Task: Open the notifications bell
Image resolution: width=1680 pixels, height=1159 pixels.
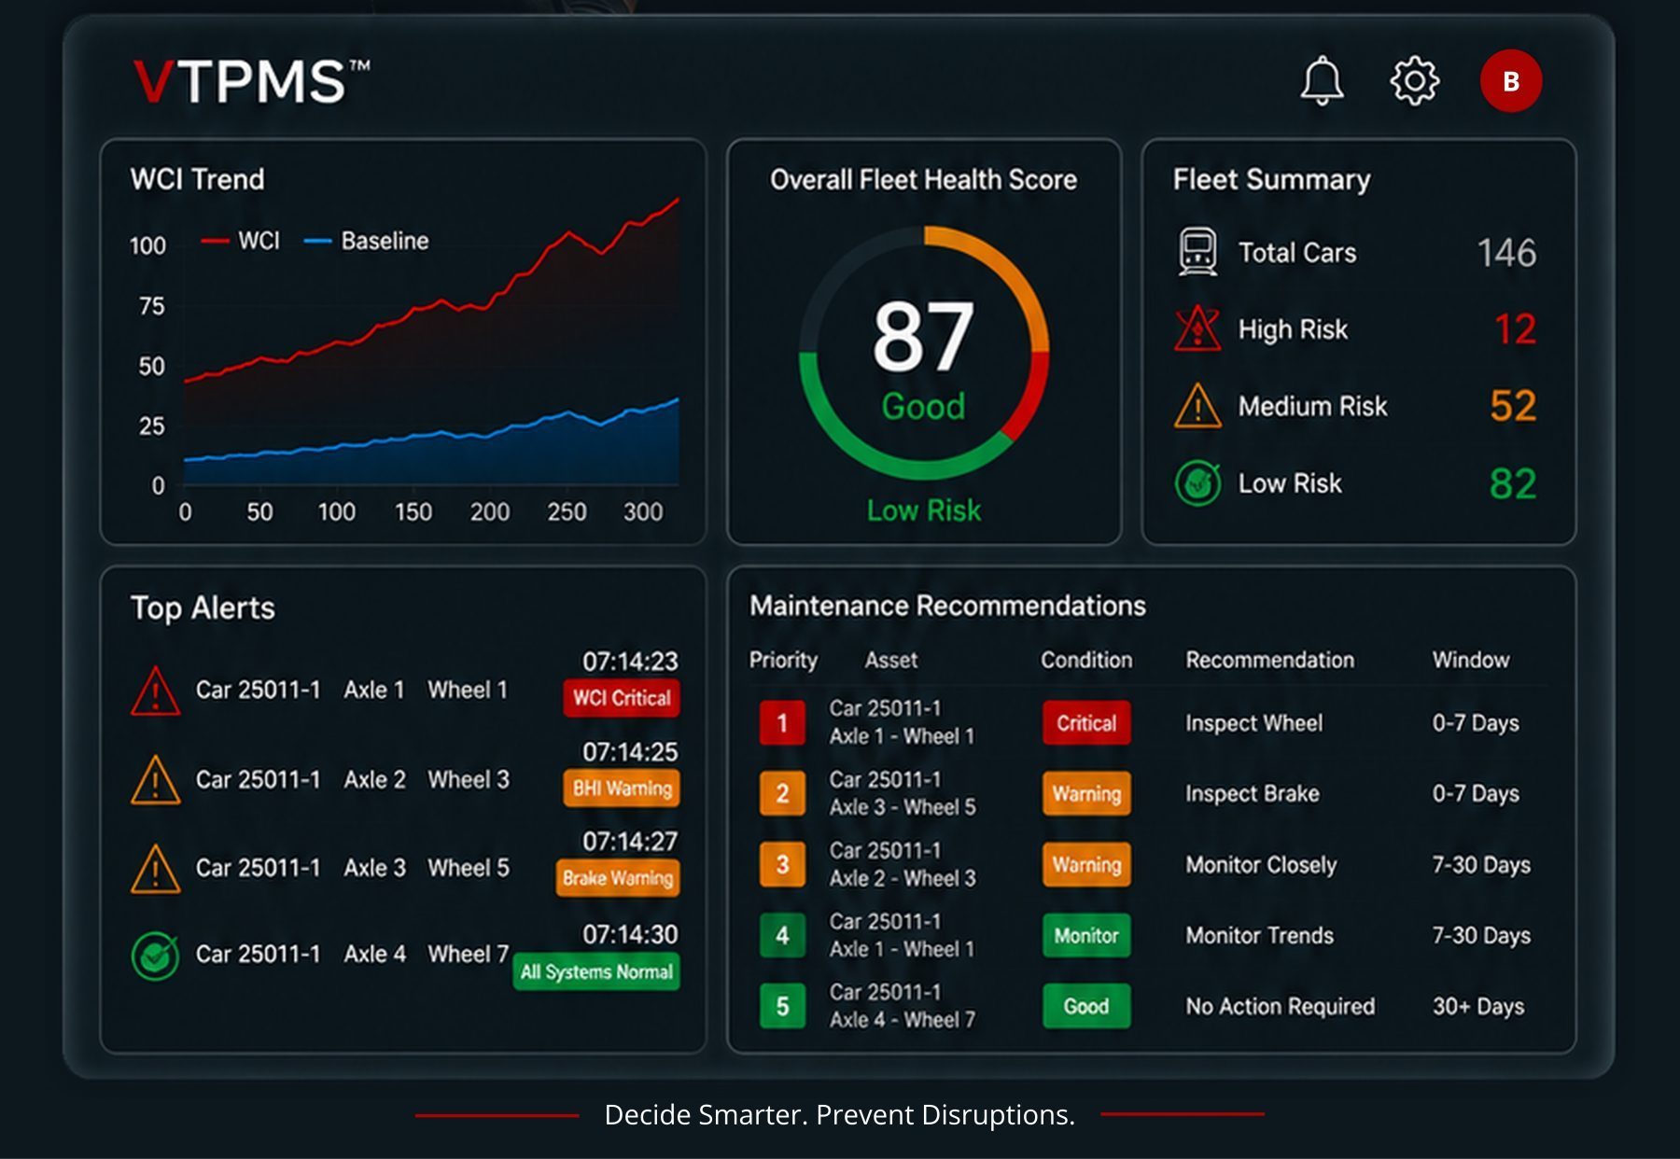Action: coord(1322,81)
